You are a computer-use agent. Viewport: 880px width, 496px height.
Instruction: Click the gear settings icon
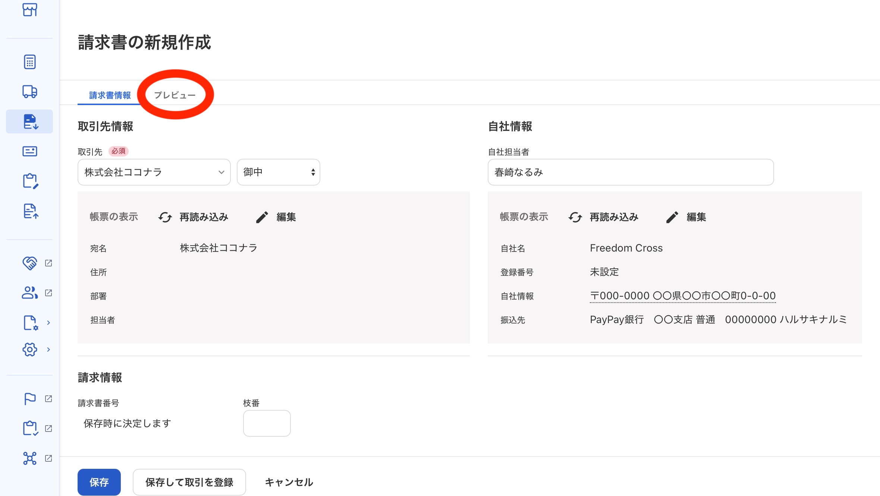[x=29, y=350]
